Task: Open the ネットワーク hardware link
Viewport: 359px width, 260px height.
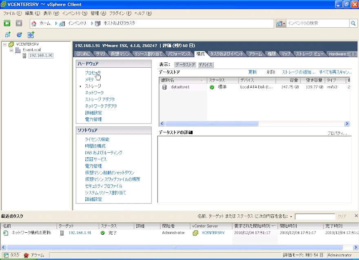Action: (94, 93)
